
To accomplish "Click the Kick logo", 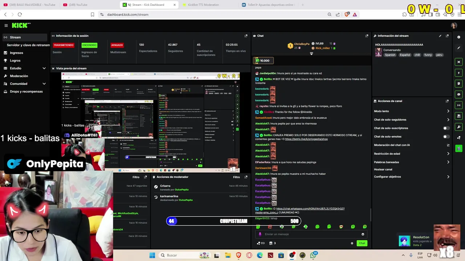I will point(21,25).
